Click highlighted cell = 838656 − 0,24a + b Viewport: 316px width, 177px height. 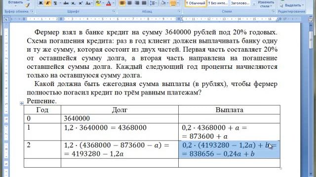click(229, 149)
